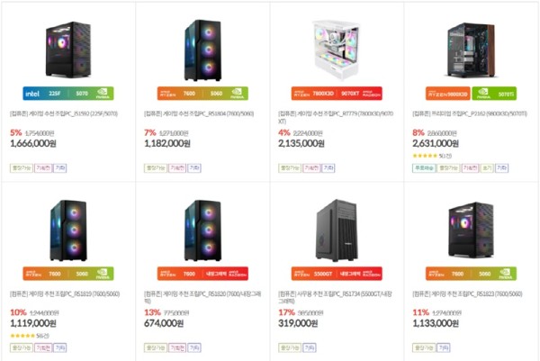The width and height of the screenshot is (540, 361).
Task: Click the star rating under the 2,631,000원 price
Action: pos(424,155)
